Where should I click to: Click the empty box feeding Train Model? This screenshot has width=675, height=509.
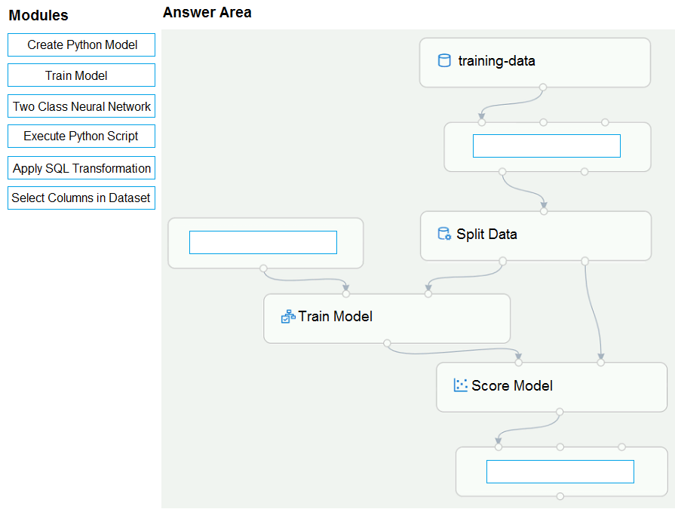tap(263, 242)
